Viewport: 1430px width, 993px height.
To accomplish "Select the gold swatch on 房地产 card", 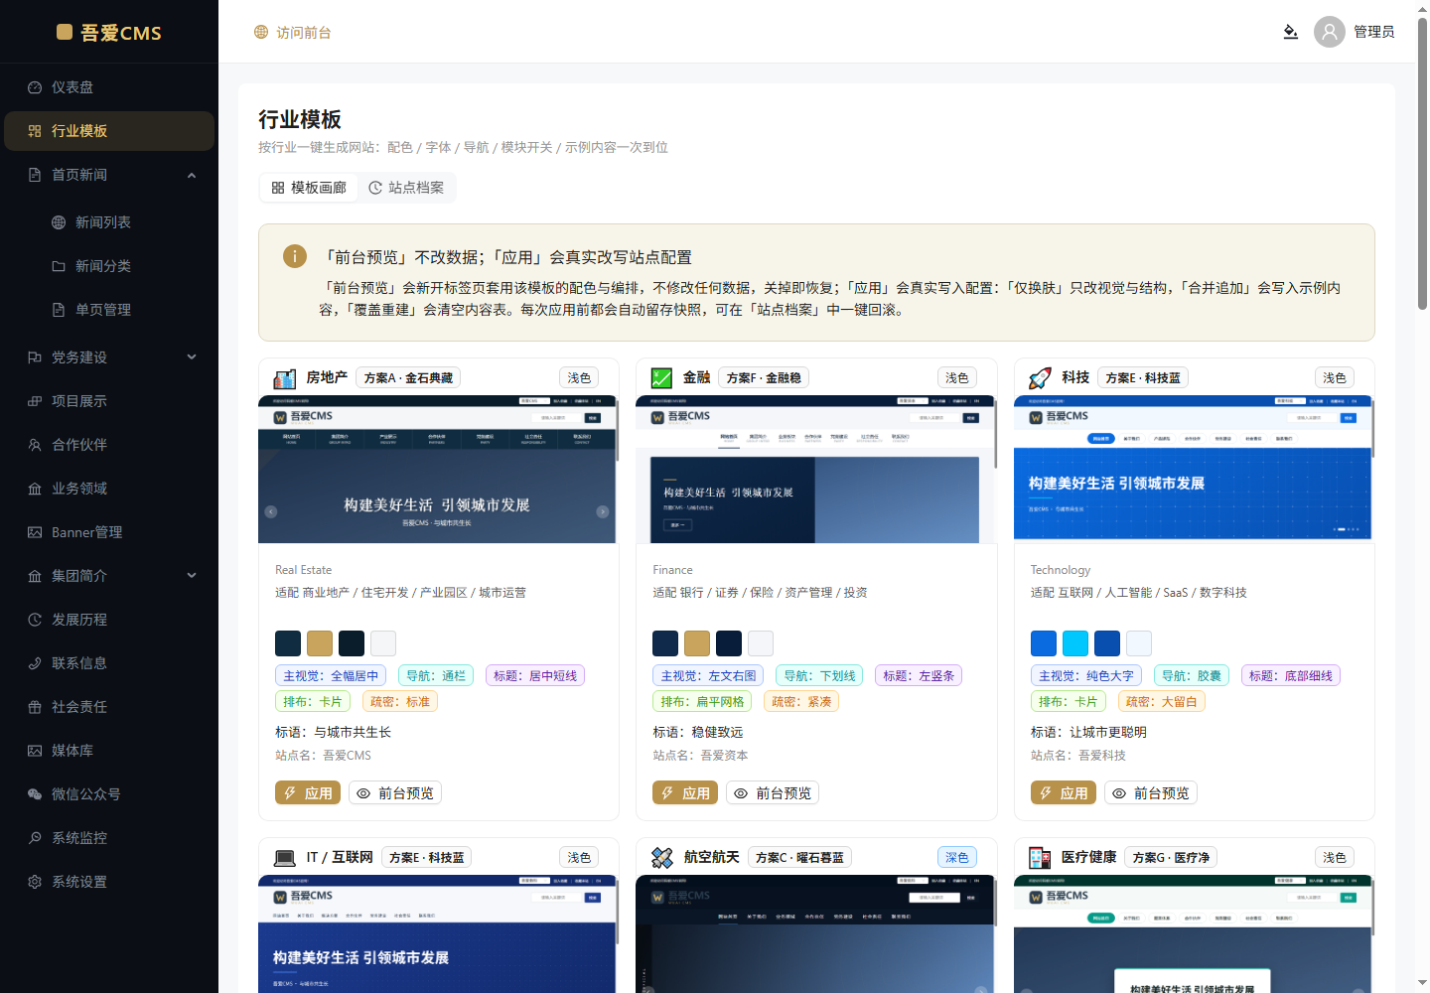I will click(x=320, y=643).
